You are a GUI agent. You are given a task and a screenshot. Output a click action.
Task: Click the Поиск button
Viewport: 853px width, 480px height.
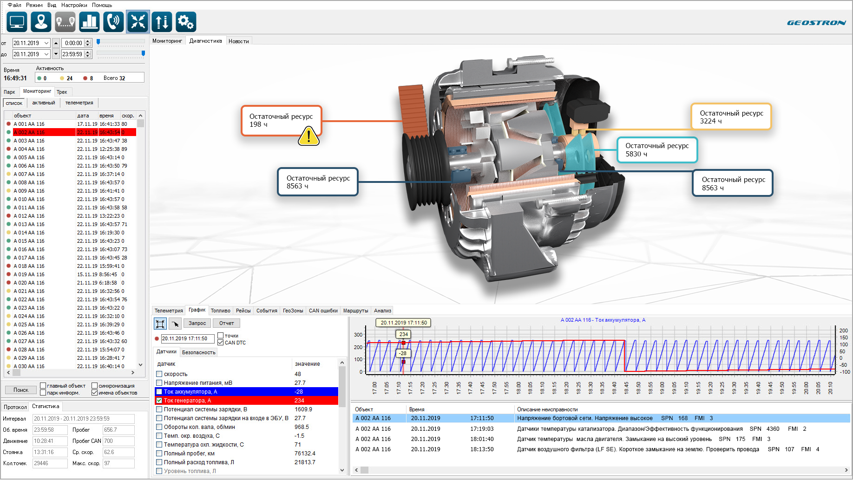[21, 390]
